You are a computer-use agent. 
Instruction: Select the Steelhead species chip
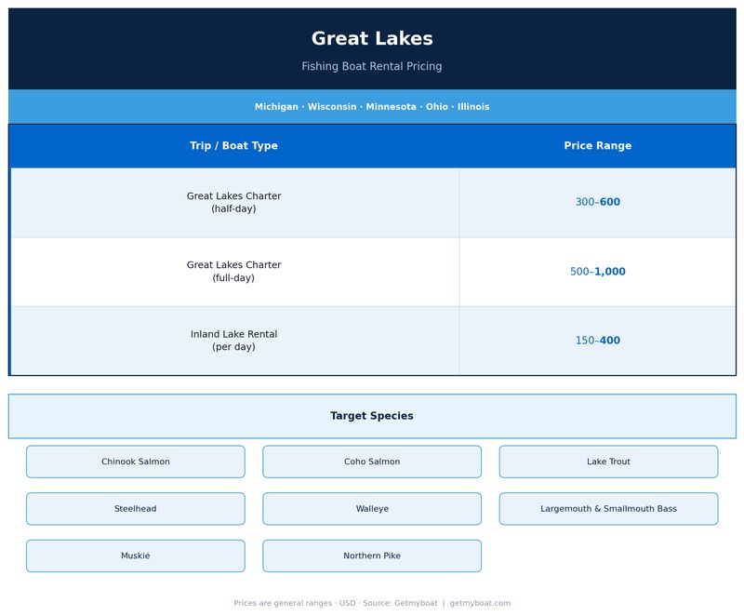tap(135, 509)
